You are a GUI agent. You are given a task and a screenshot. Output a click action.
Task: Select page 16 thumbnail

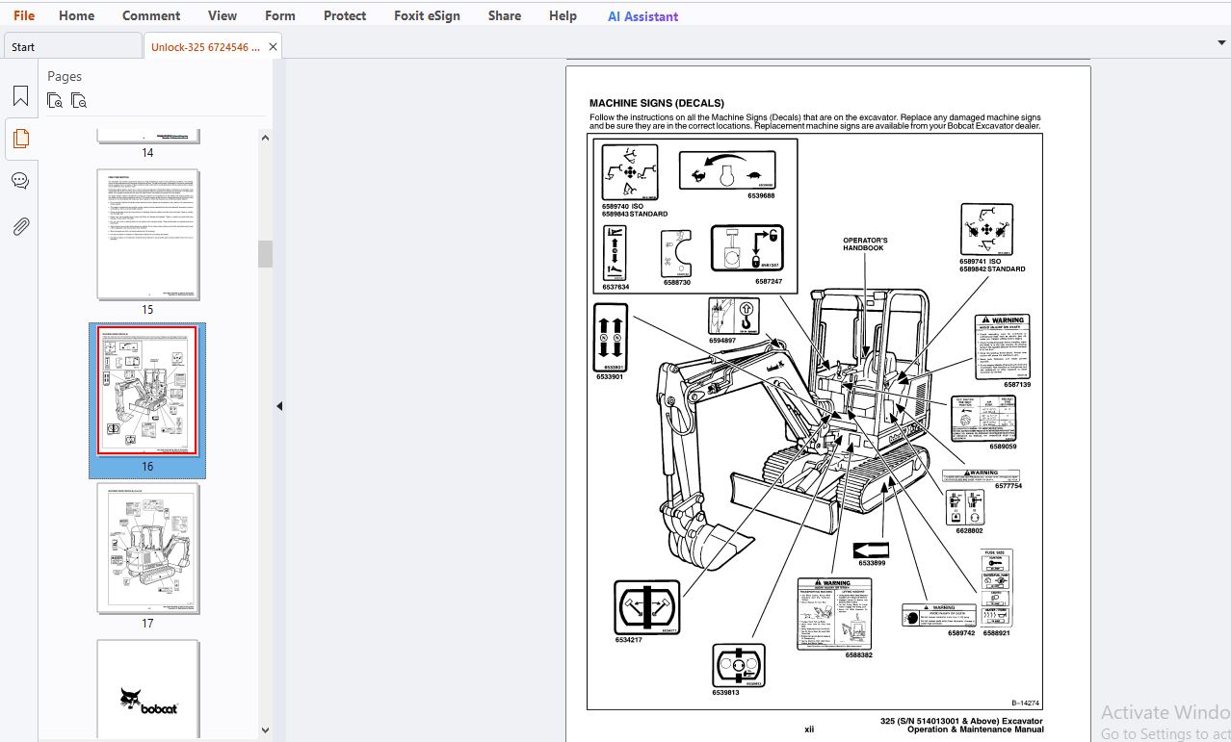tap(147, 391)
